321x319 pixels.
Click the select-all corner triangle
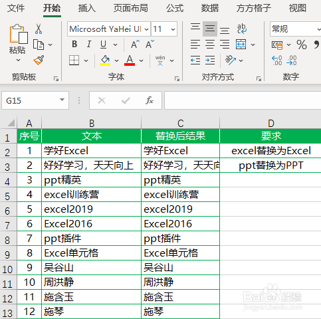[x=11, y=123]
